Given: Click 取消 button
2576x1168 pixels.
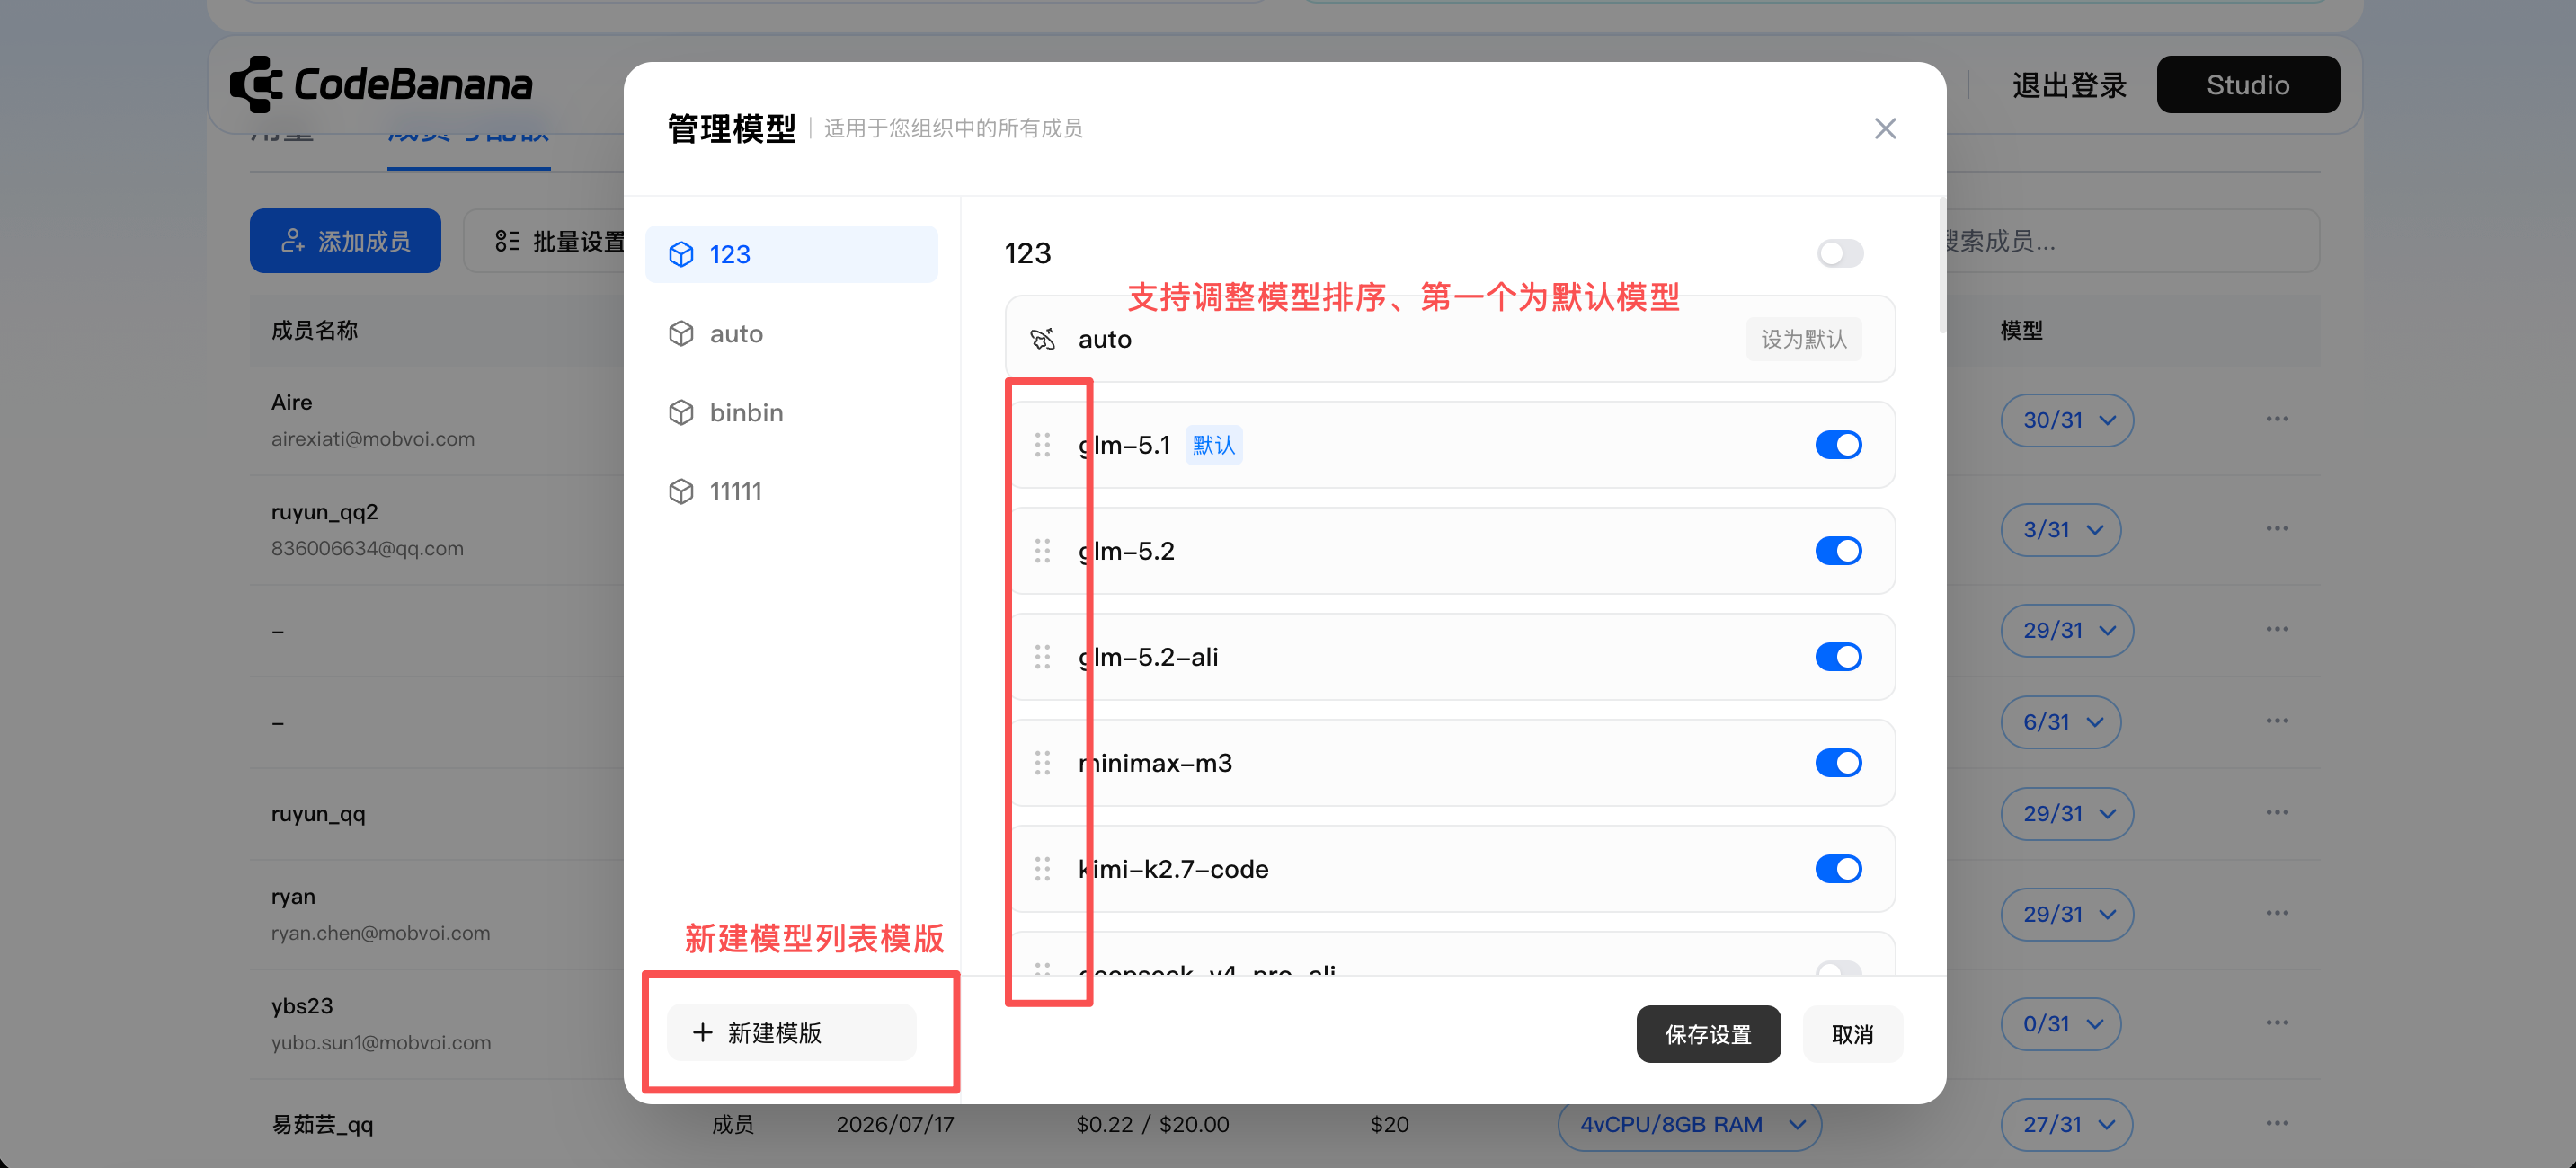Looking at the screenshot, I should [x=1852, y=1034].
